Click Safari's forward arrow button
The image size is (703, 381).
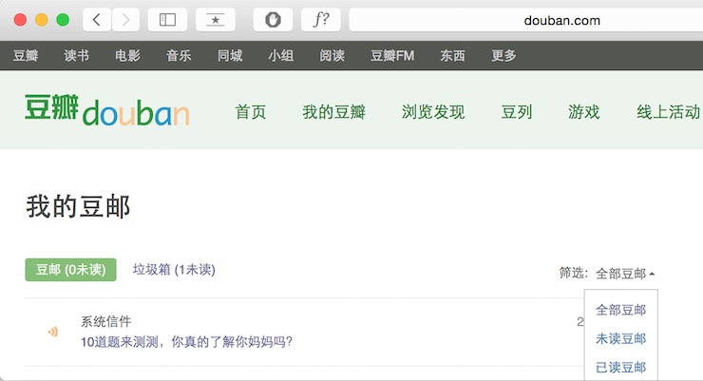click(x=125, y=20)
